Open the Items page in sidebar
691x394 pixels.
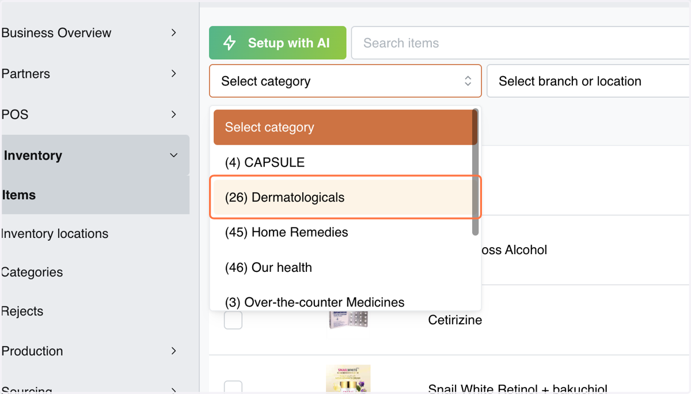coord(95,195)
